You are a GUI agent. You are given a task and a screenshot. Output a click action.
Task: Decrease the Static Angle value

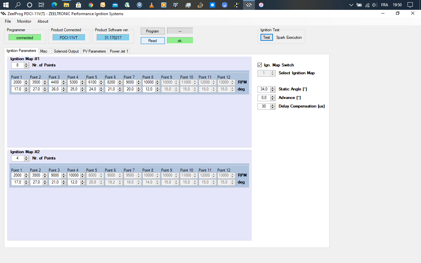[273, 90]
